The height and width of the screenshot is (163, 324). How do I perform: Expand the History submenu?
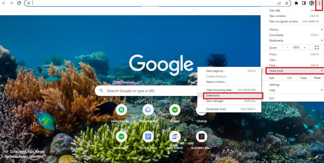tap(292, 29)
